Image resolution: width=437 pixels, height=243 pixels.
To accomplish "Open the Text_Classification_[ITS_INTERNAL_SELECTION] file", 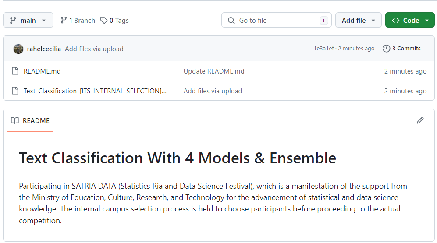I will click(x=95, y=91).
